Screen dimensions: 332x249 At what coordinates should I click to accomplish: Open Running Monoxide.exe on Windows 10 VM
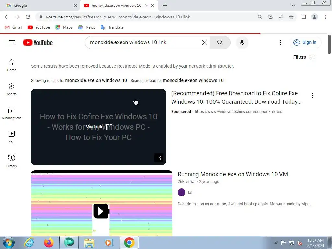[x=233, y=174]
